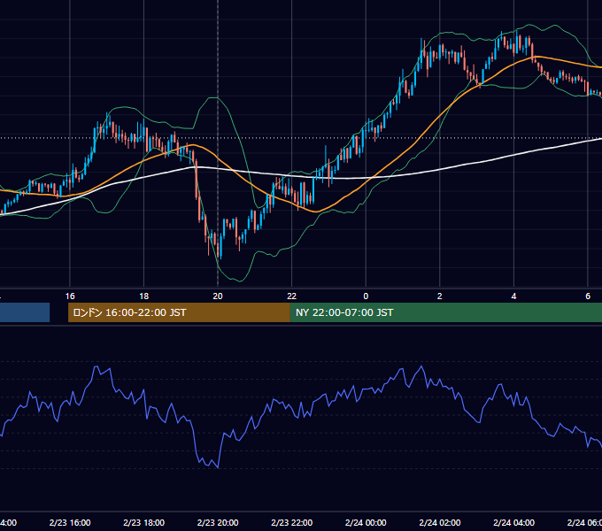
Task: Click the ロンドン 16:00-22:00 JST session bar
Action: click(179, 312)
